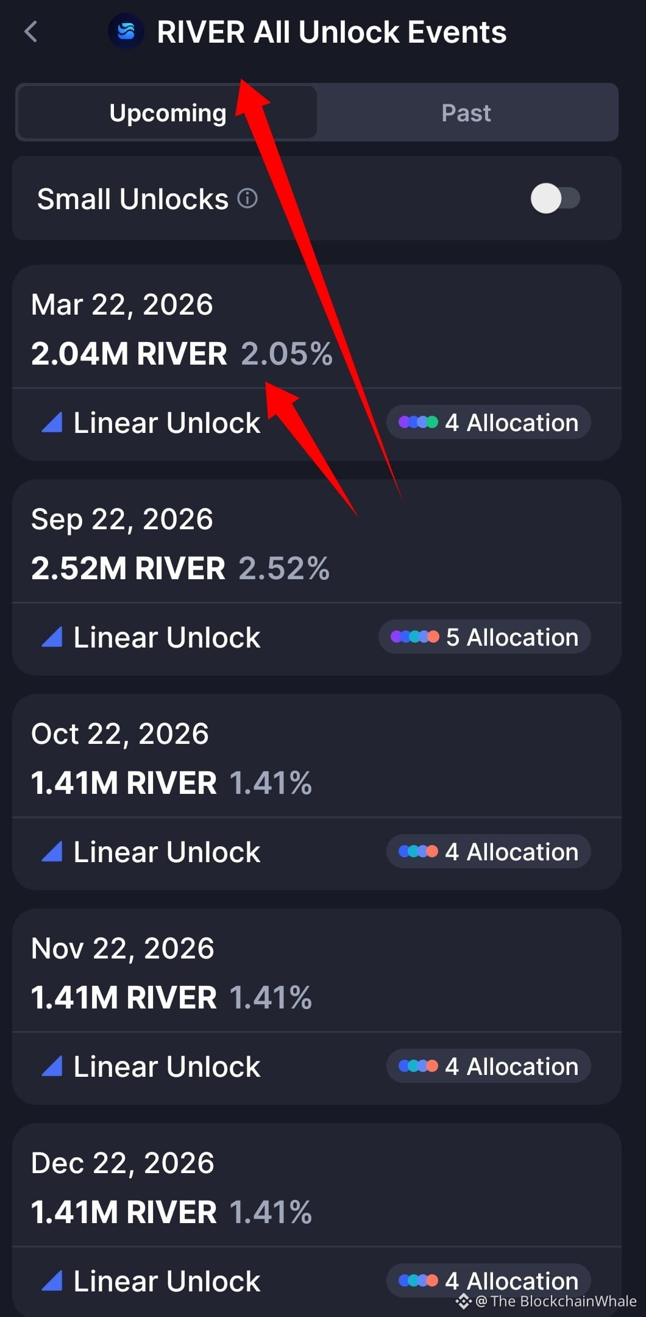Tap the Mar 22 Linear Unlock triangle icon

point(52,423)
